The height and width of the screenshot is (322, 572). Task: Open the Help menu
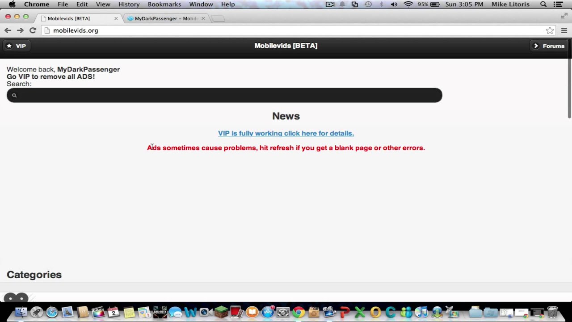tap(228, 4)
